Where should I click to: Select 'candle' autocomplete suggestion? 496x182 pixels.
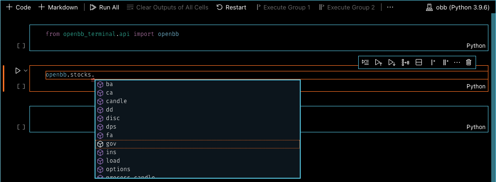[198, 101]
